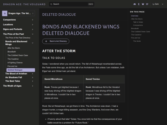
Task: Open The Best Tales in sidebar
Action: coord(13,81)
